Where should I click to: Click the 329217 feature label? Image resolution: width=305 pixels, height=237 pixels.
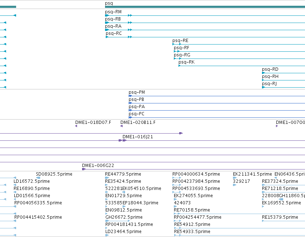click(x=242, y=181)
